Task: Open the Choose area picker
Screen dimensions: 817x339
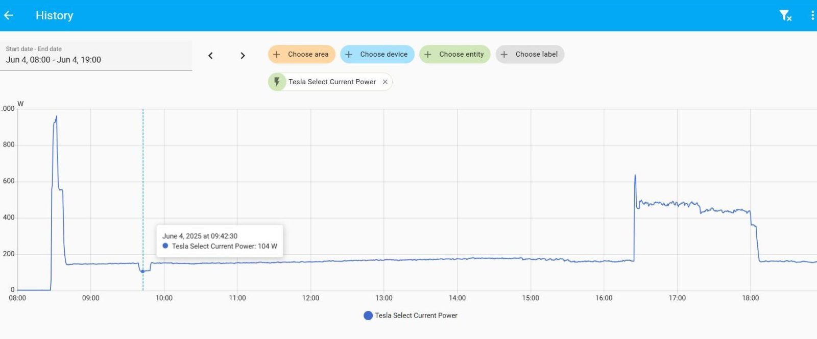Action: (x=301, y=54)
